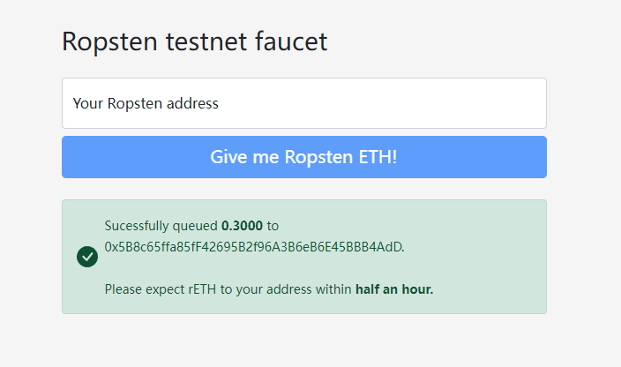Click the queued 0x5B8c wallet address text
This screenshot has width=621, height=367.
(x=254, y=247)
